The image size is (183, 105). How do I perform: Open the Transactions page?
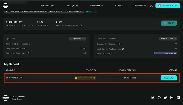coord(47,6)
